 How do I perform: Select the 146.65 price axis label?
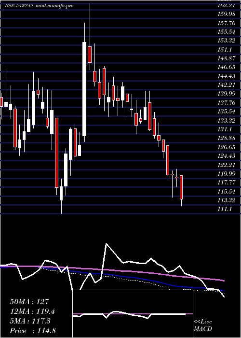click(x=226, y=67)
